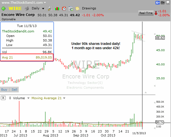Viewport: 171px width, 137px height.
Task: Click the green-red bar chart indicators icon
Action: click(57, 9)
